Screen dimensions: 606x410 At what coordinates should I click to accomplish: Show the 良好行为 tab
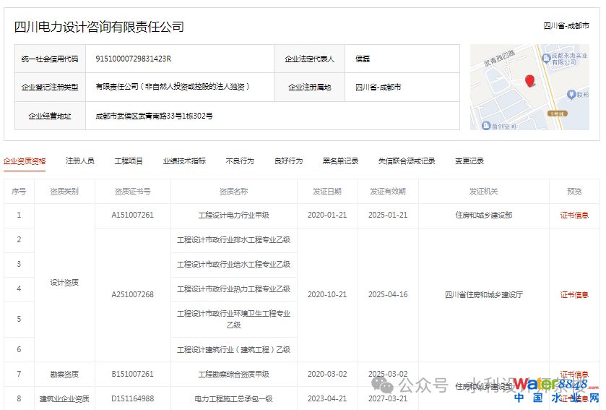(x=288, y=161)
